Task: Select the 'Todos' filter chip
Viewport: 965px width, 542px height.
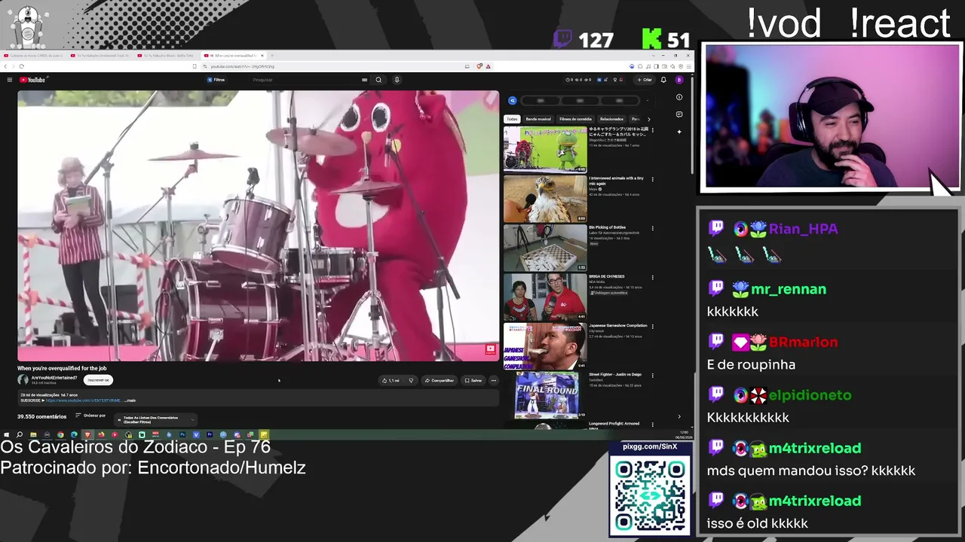Action: [x=512, y=119]
